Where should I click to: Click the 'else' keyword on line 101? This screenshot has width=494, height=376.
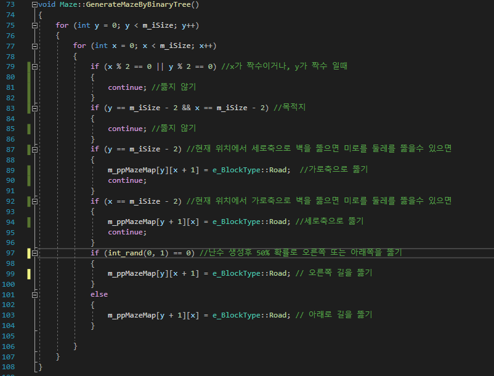point(99,294)
